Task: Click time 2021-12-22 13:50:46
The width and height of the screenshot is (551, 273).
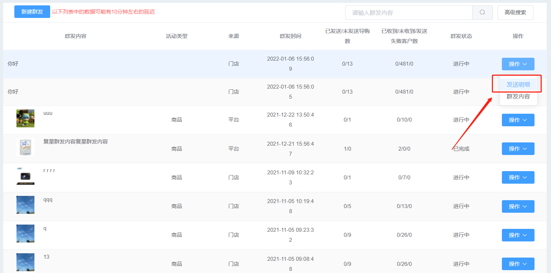Action: click(x=290, y=120)
